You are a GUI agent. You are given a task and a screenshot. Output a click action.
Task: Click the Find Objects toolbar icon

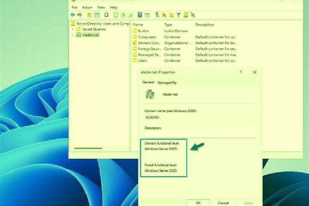coord(186,15)
